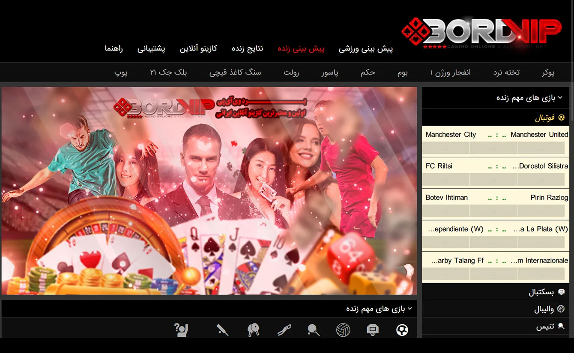The image size is (574, 353).
Task: Select the person with question mark icon
Action: coord(181,330)
